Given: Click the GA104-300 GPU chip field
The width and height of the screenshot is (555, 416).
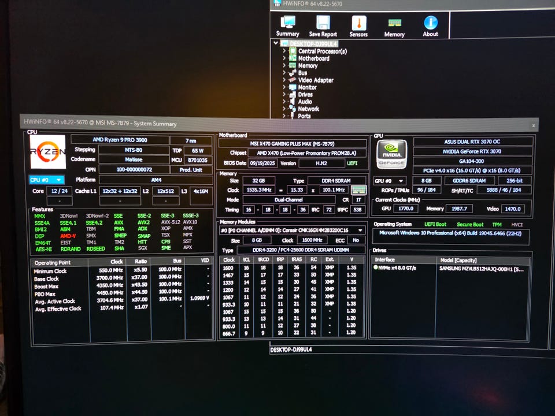Looking at the screenshot, I should (472, 161).
